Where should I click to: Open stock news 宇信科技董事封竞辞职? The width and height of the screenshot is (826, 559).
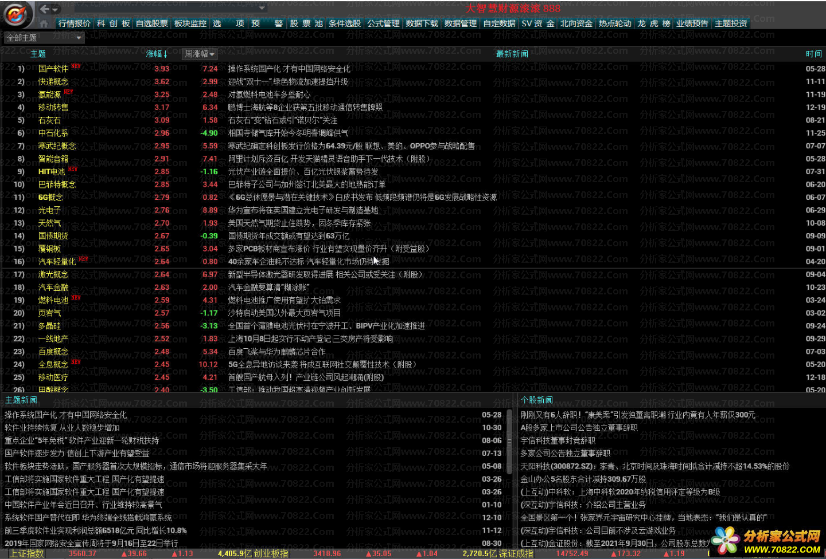click(x=558, y=440)
